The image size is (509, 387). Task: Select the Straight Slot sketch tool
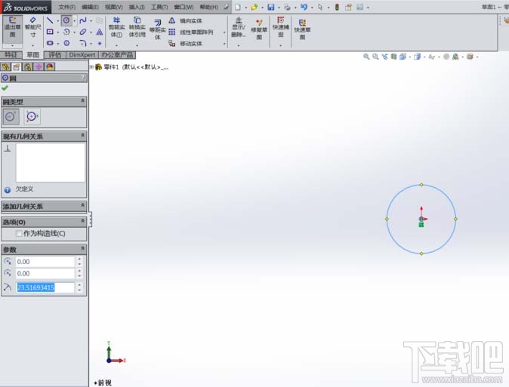point(50,43)
